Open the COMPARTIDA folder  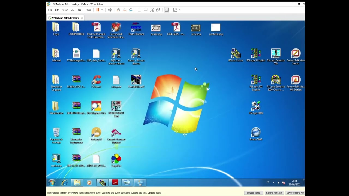click(x=76, y=29)
